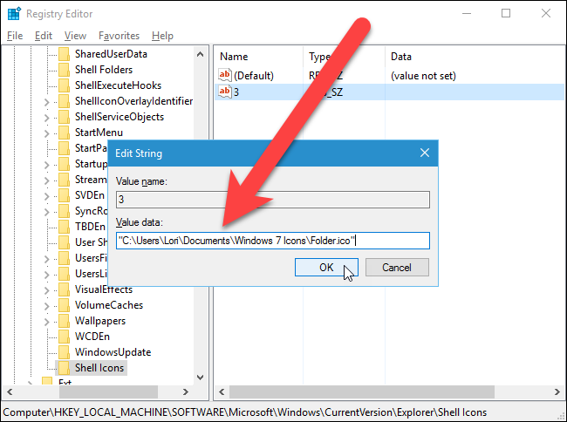
Task: Click tree pane horizontal scroll left arrow
Action: pos(10,392)
